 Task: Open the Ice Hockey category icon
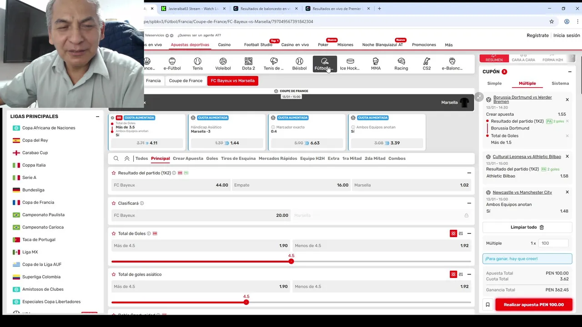[350, 64]
